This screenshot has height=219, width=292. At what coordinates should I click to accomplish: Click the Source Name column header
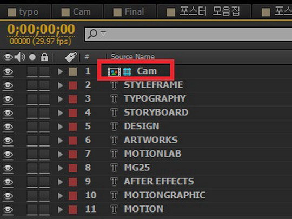[132, 57]
